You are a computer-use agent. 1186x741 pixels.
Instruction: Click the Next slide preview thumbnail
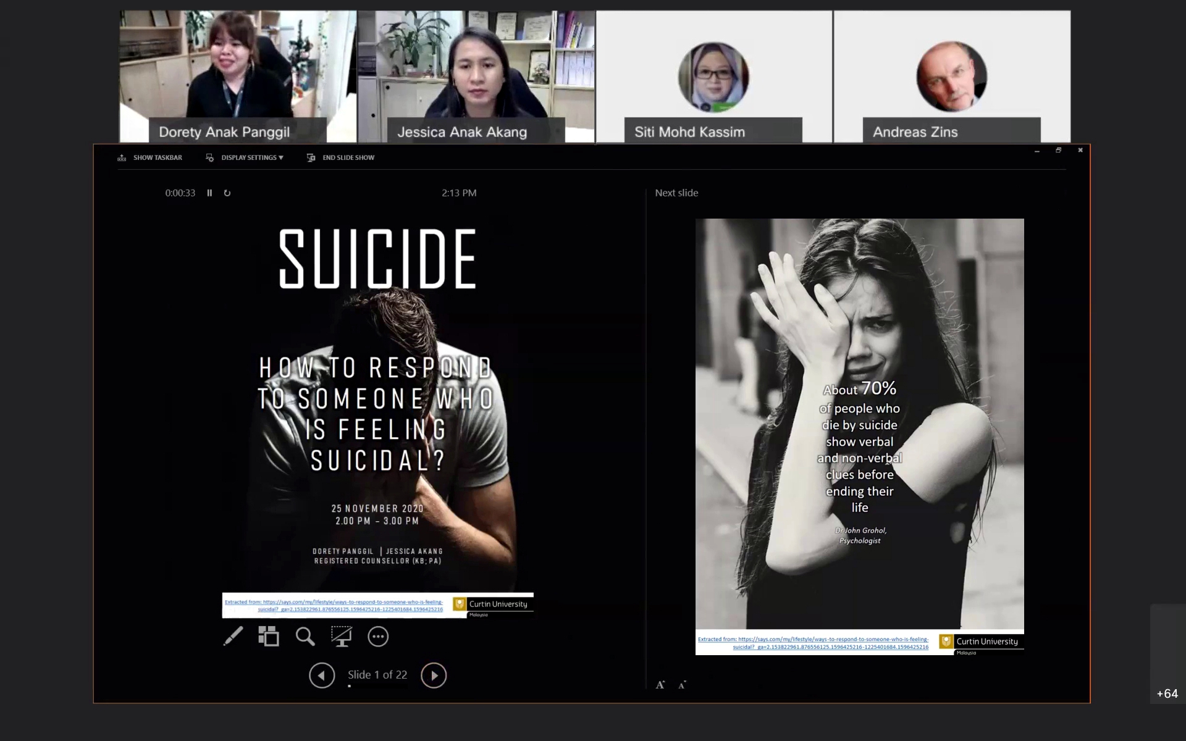859,432
